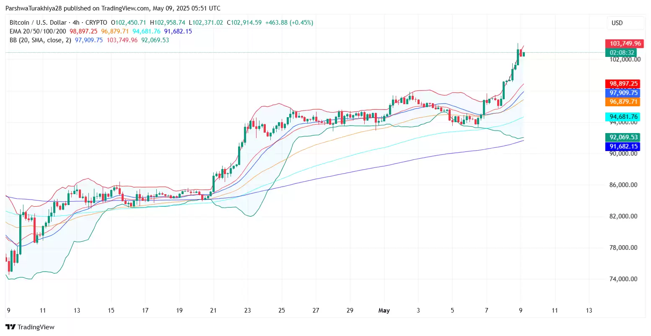Click the TradingView logo icon
651x336 pixels.
point(10,327)
